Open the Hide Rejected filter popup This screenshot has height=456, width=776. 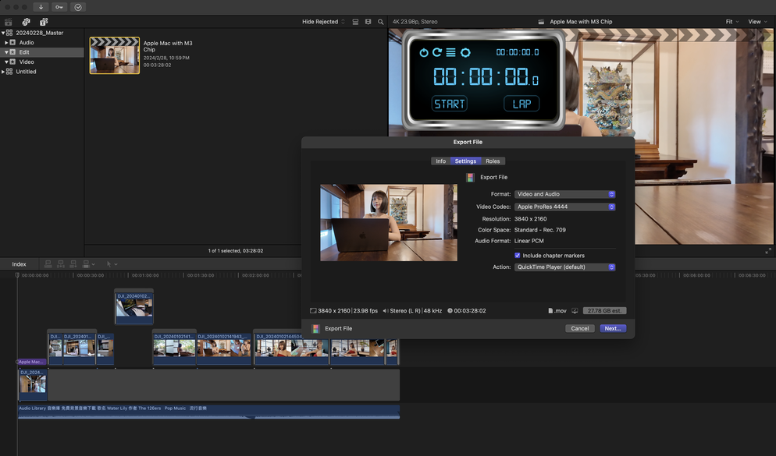pyautogui.click(x=324, y=22)
